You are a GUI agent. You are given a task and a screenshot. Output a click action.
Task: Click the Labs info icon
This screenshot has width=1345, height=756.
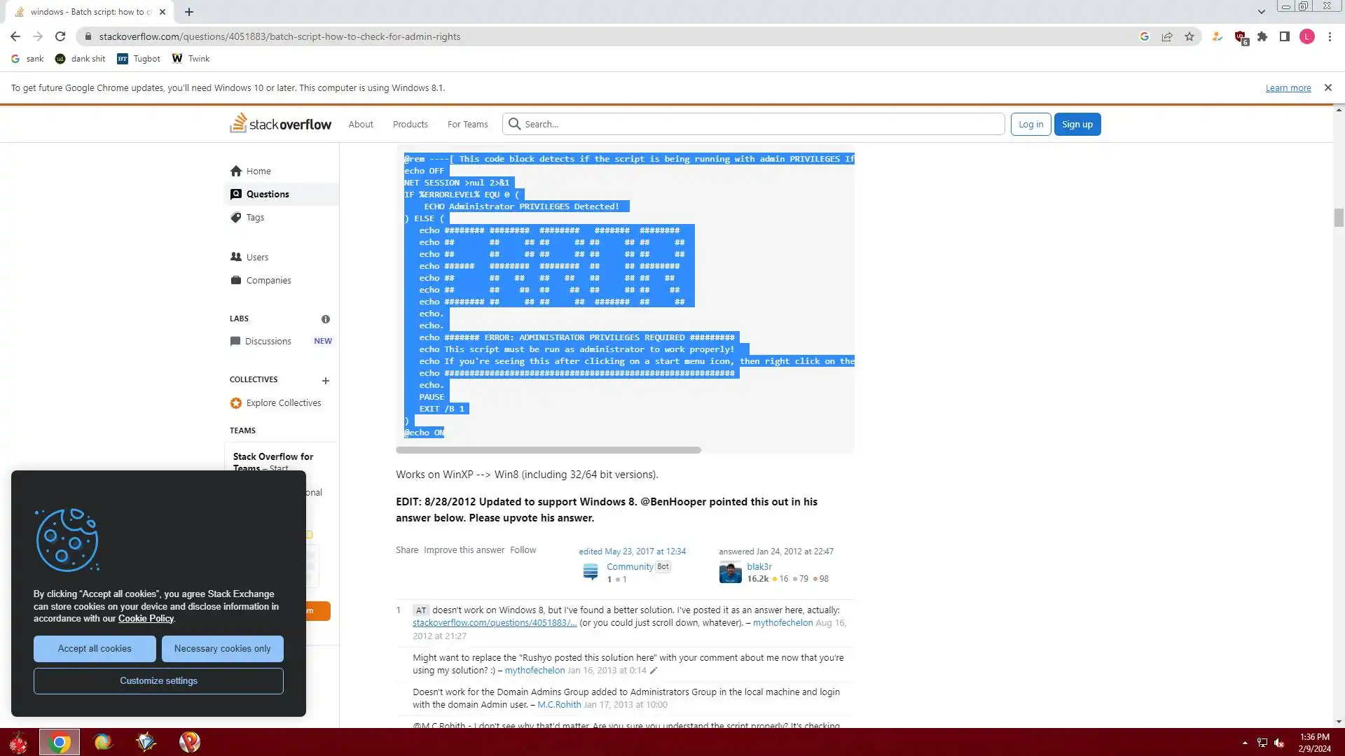(x=325, y=319)
